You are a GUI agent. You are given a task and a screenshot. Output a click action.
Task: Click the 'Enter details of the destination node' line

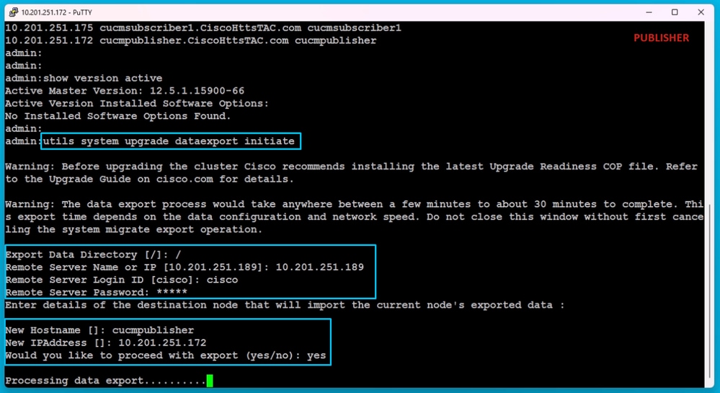pyautogui.click(x=285, y=305)
